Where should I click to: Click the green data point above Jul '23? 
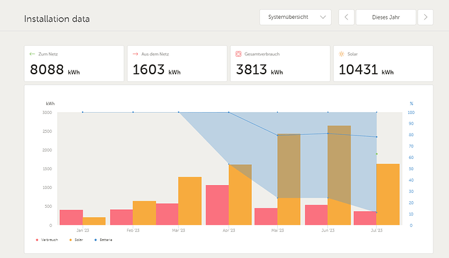[x=377, y=154]
